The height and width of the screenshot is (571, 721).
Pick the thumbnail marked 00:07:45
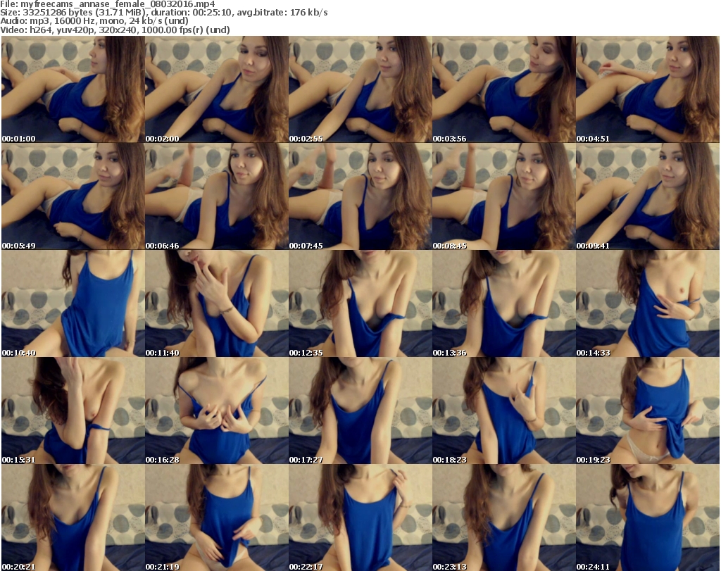pos(360,196)
